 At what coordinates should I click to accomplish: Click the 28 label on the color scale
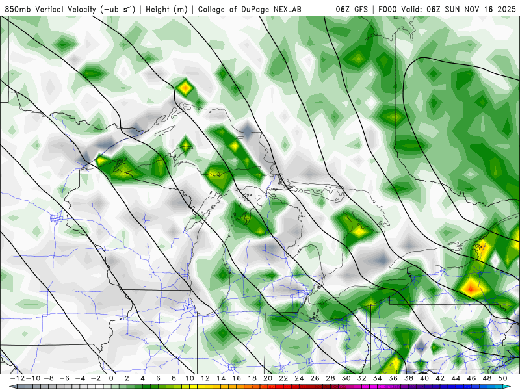[330, 378]
